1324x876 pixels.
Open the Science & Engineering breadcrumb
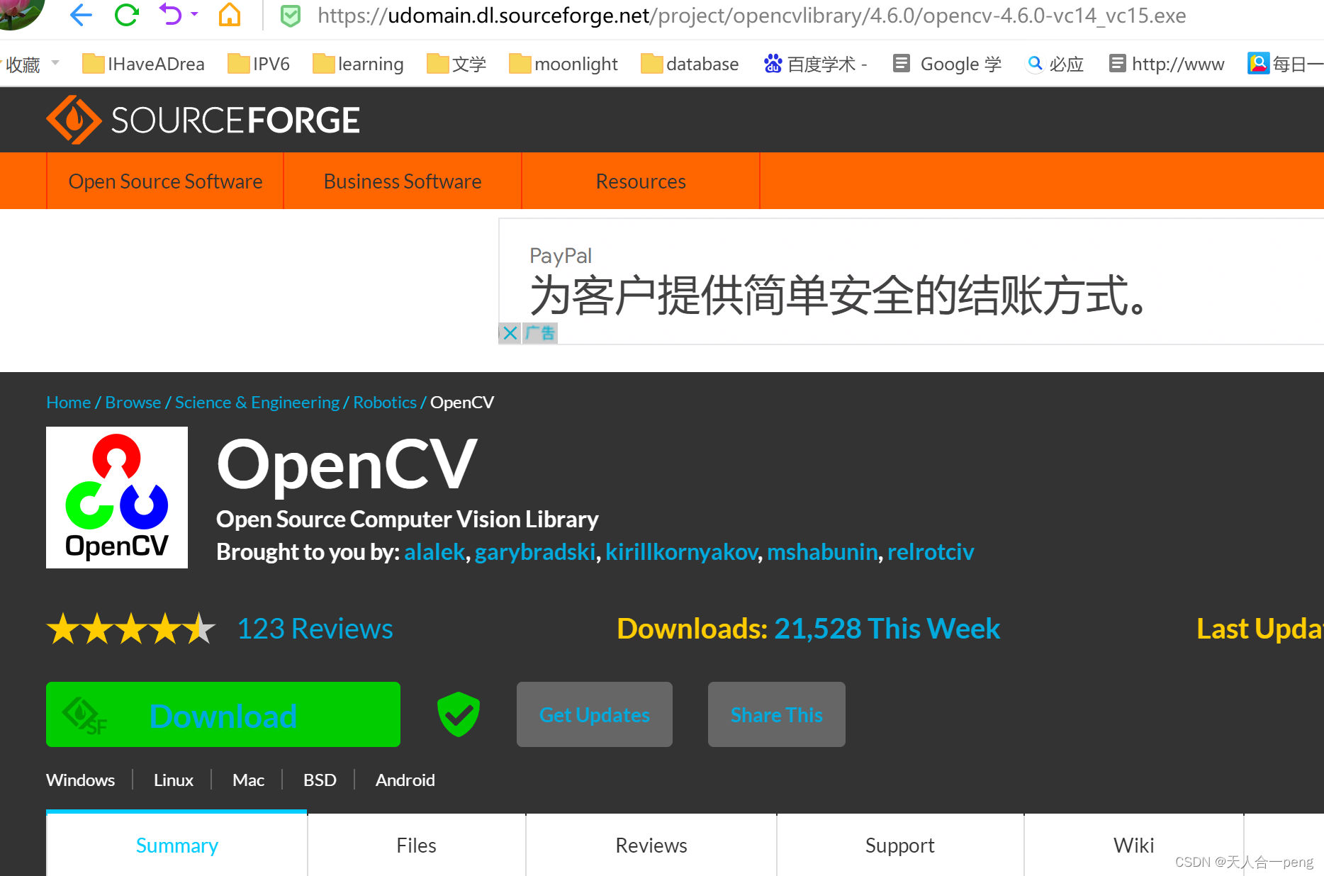pos(257,403)
